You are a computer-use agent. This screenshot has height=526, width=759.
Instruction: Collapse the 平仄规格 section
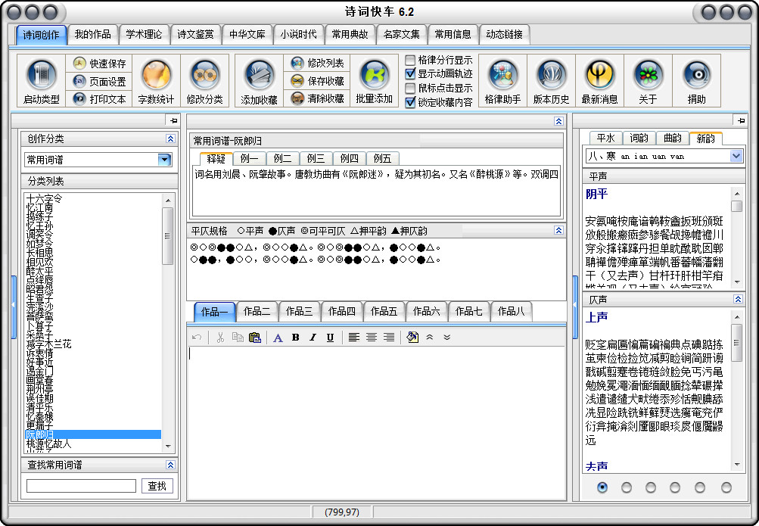click(x=558, y=230)
